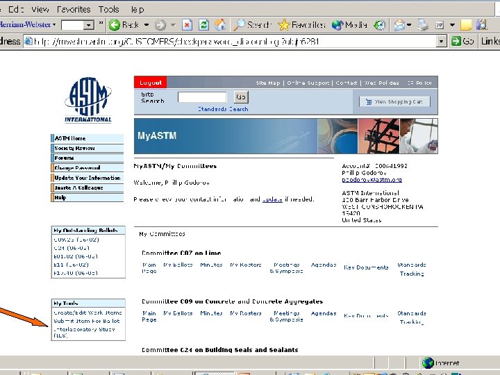
Task: Open Minutes for Committee C09
Action: [211, 313]
